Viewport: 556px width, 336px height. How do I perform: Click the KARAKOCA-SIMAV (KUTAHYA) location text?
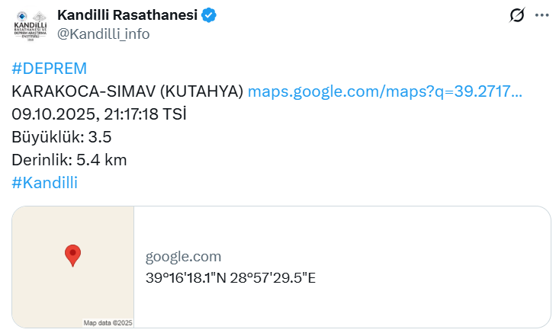tap(127, 91)
